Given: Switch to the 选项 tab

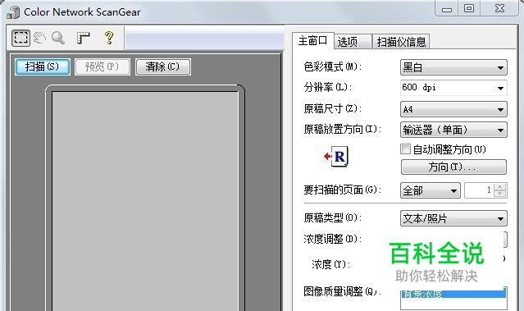Looking at the screenshot, I should (352, 42).
